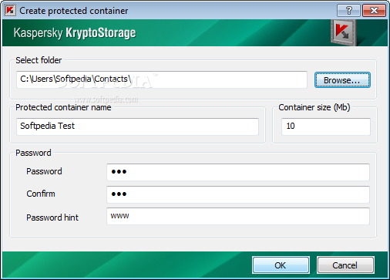Click the 'Select folder' group label
Screen dimensions: 390x280
39,60
